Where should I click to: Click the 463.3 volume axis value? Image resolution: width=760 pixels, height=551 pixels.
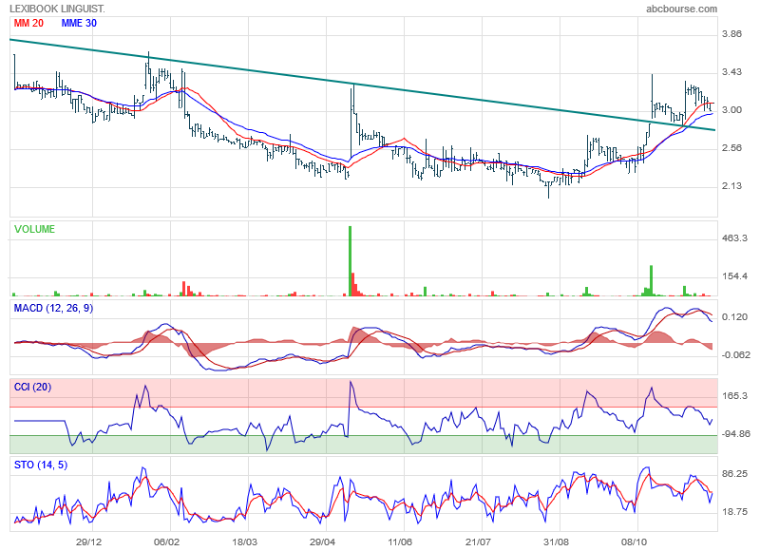click(734, 238)
